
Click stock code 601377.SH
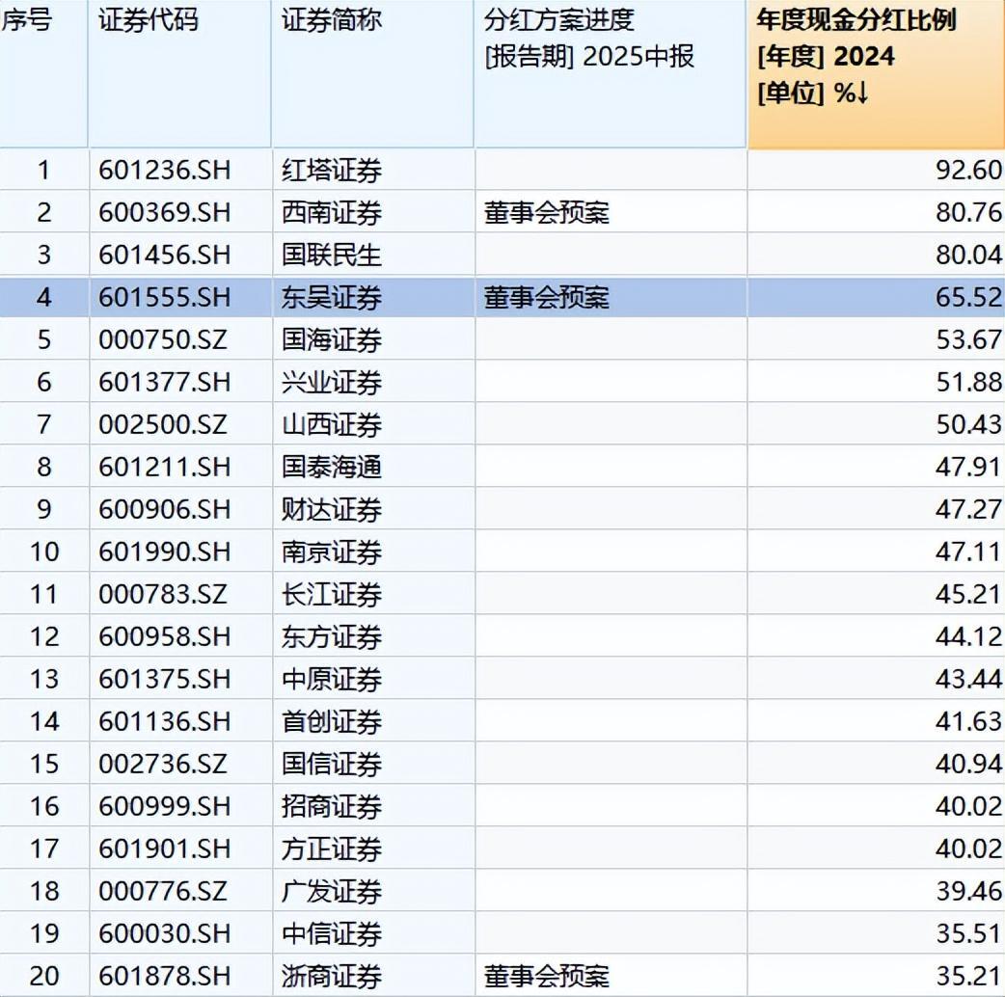coord(165,383)
